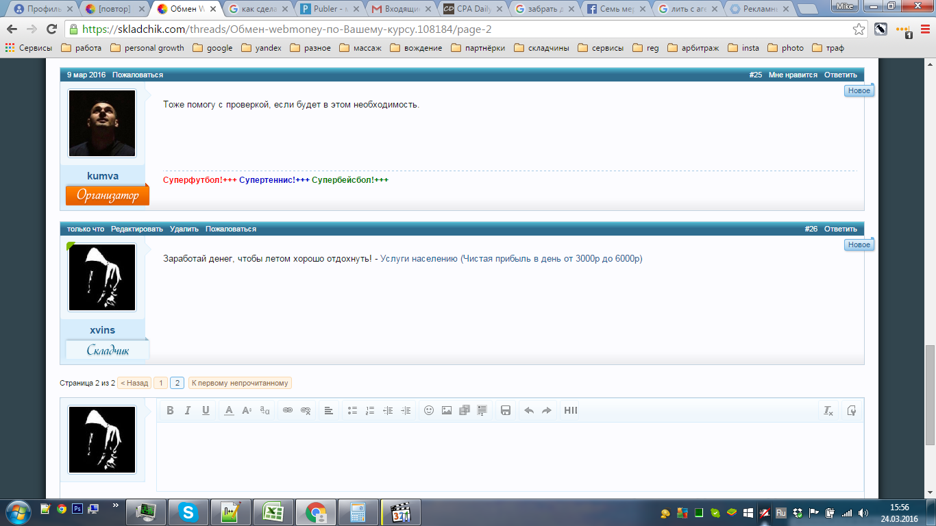Open xvins's avatar in post #26
Screen dimensions: 936x526
(102, 277)
